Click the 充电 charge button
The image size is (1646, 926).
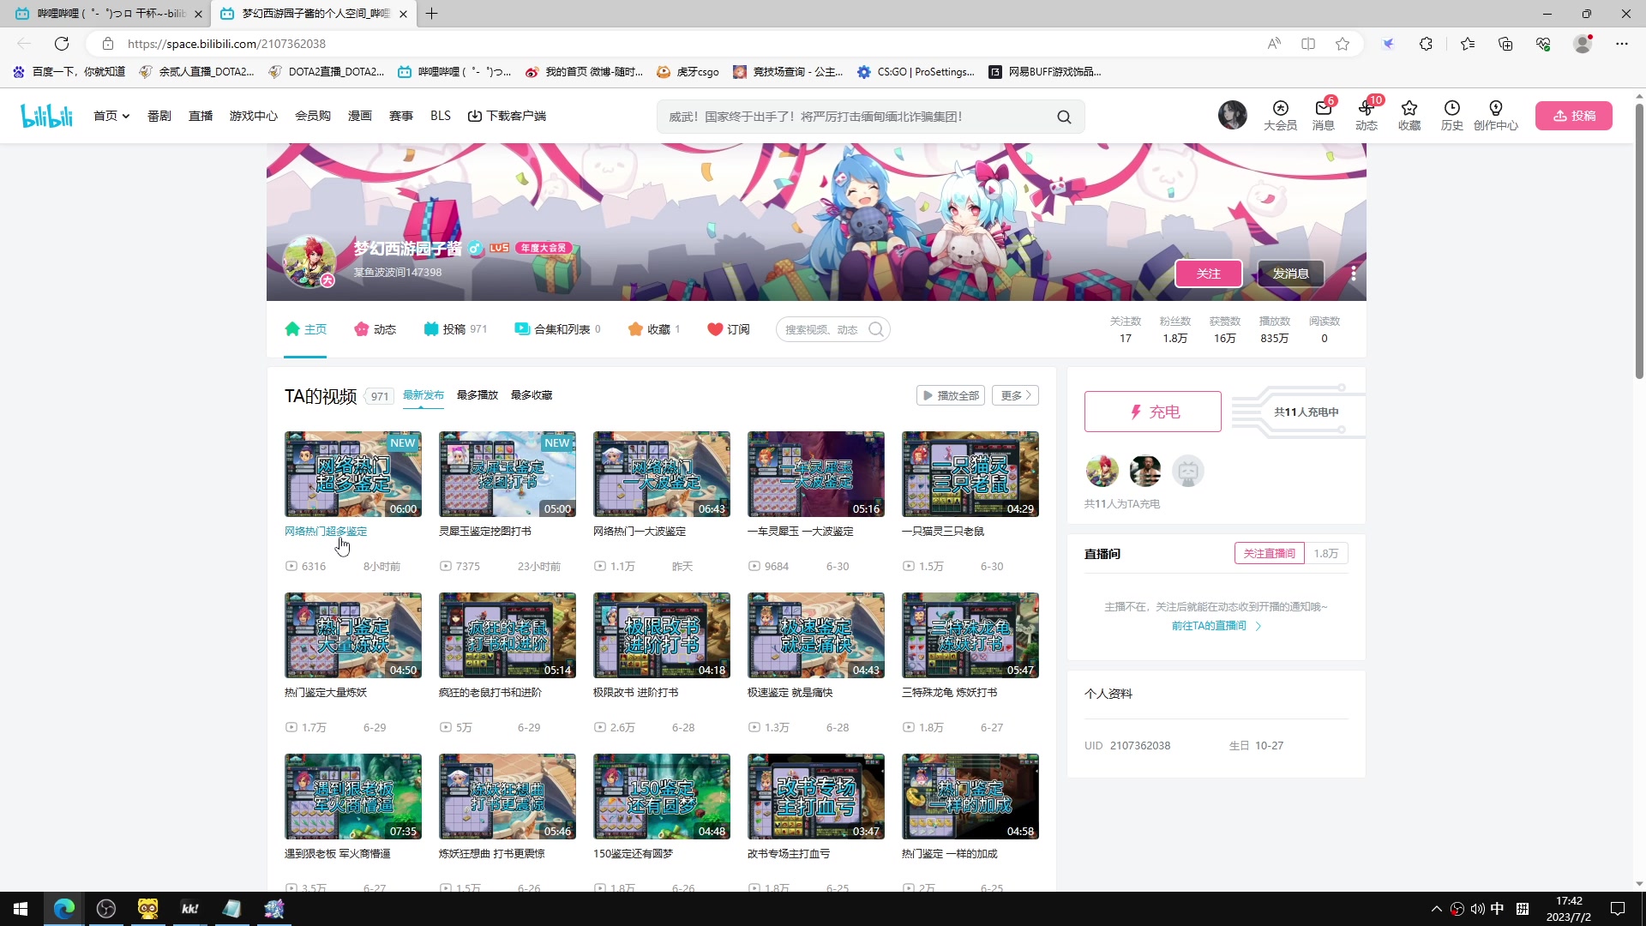tap(1152, 412)
